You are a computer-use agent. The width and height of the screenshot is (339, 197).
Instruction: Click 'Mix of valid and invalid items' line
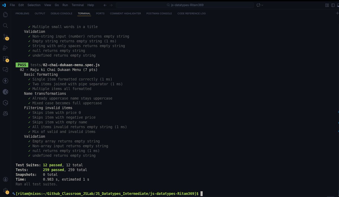pos(62,132)
